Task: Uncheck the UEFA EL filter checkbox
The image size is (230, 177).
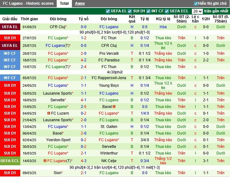Action: click(108, 11)
